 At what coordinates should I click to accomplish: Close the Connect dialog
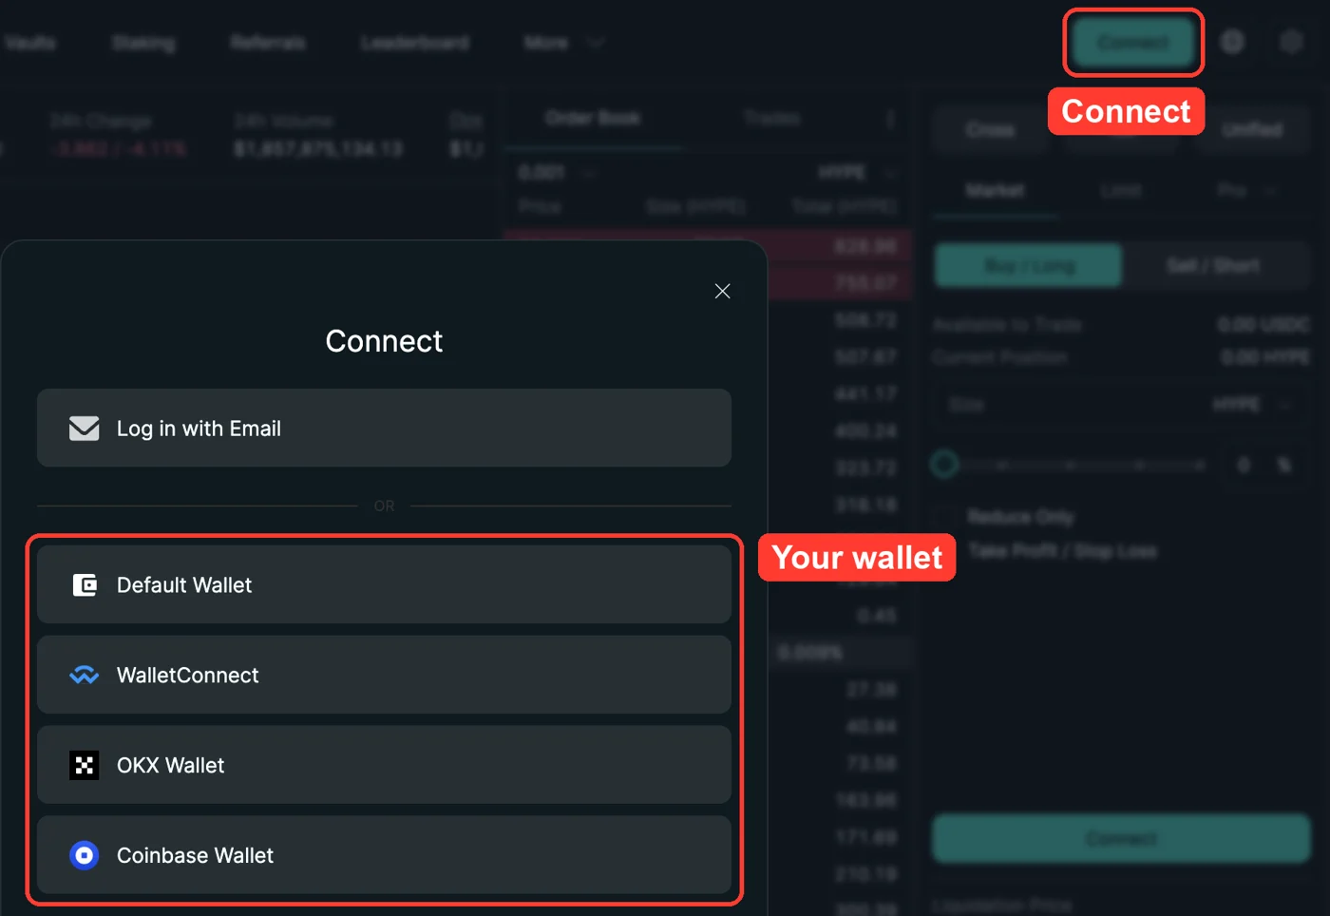pos(722,291)
